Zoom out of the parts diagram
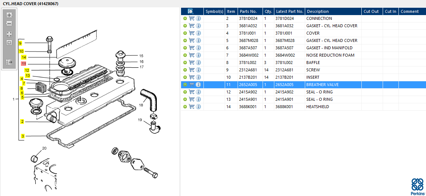This screenshot has height=196, width=426. click(10, 24)
